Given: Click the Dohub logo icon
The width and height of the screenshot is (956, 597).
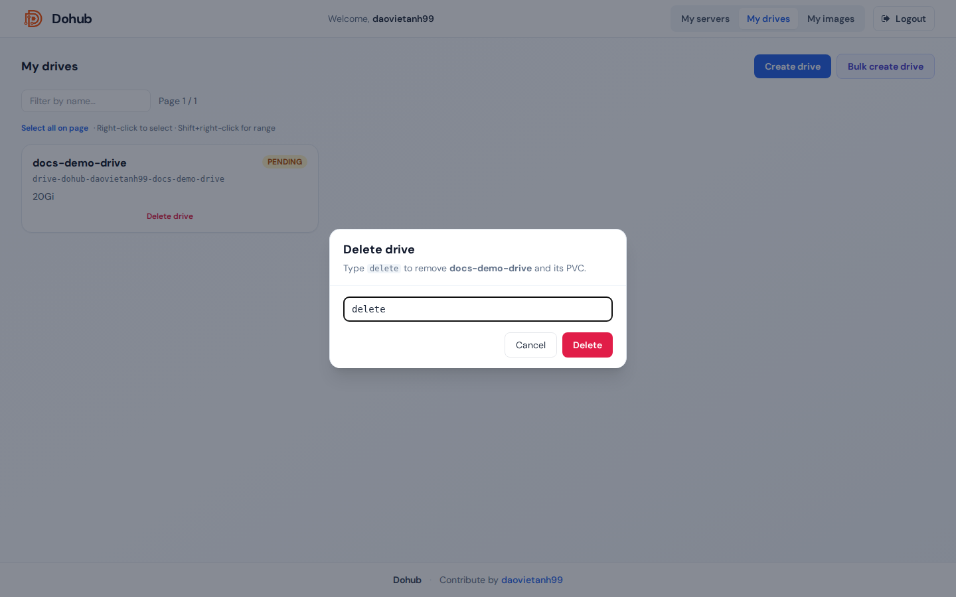Looking at the screenshot, I should coord(33,19).
